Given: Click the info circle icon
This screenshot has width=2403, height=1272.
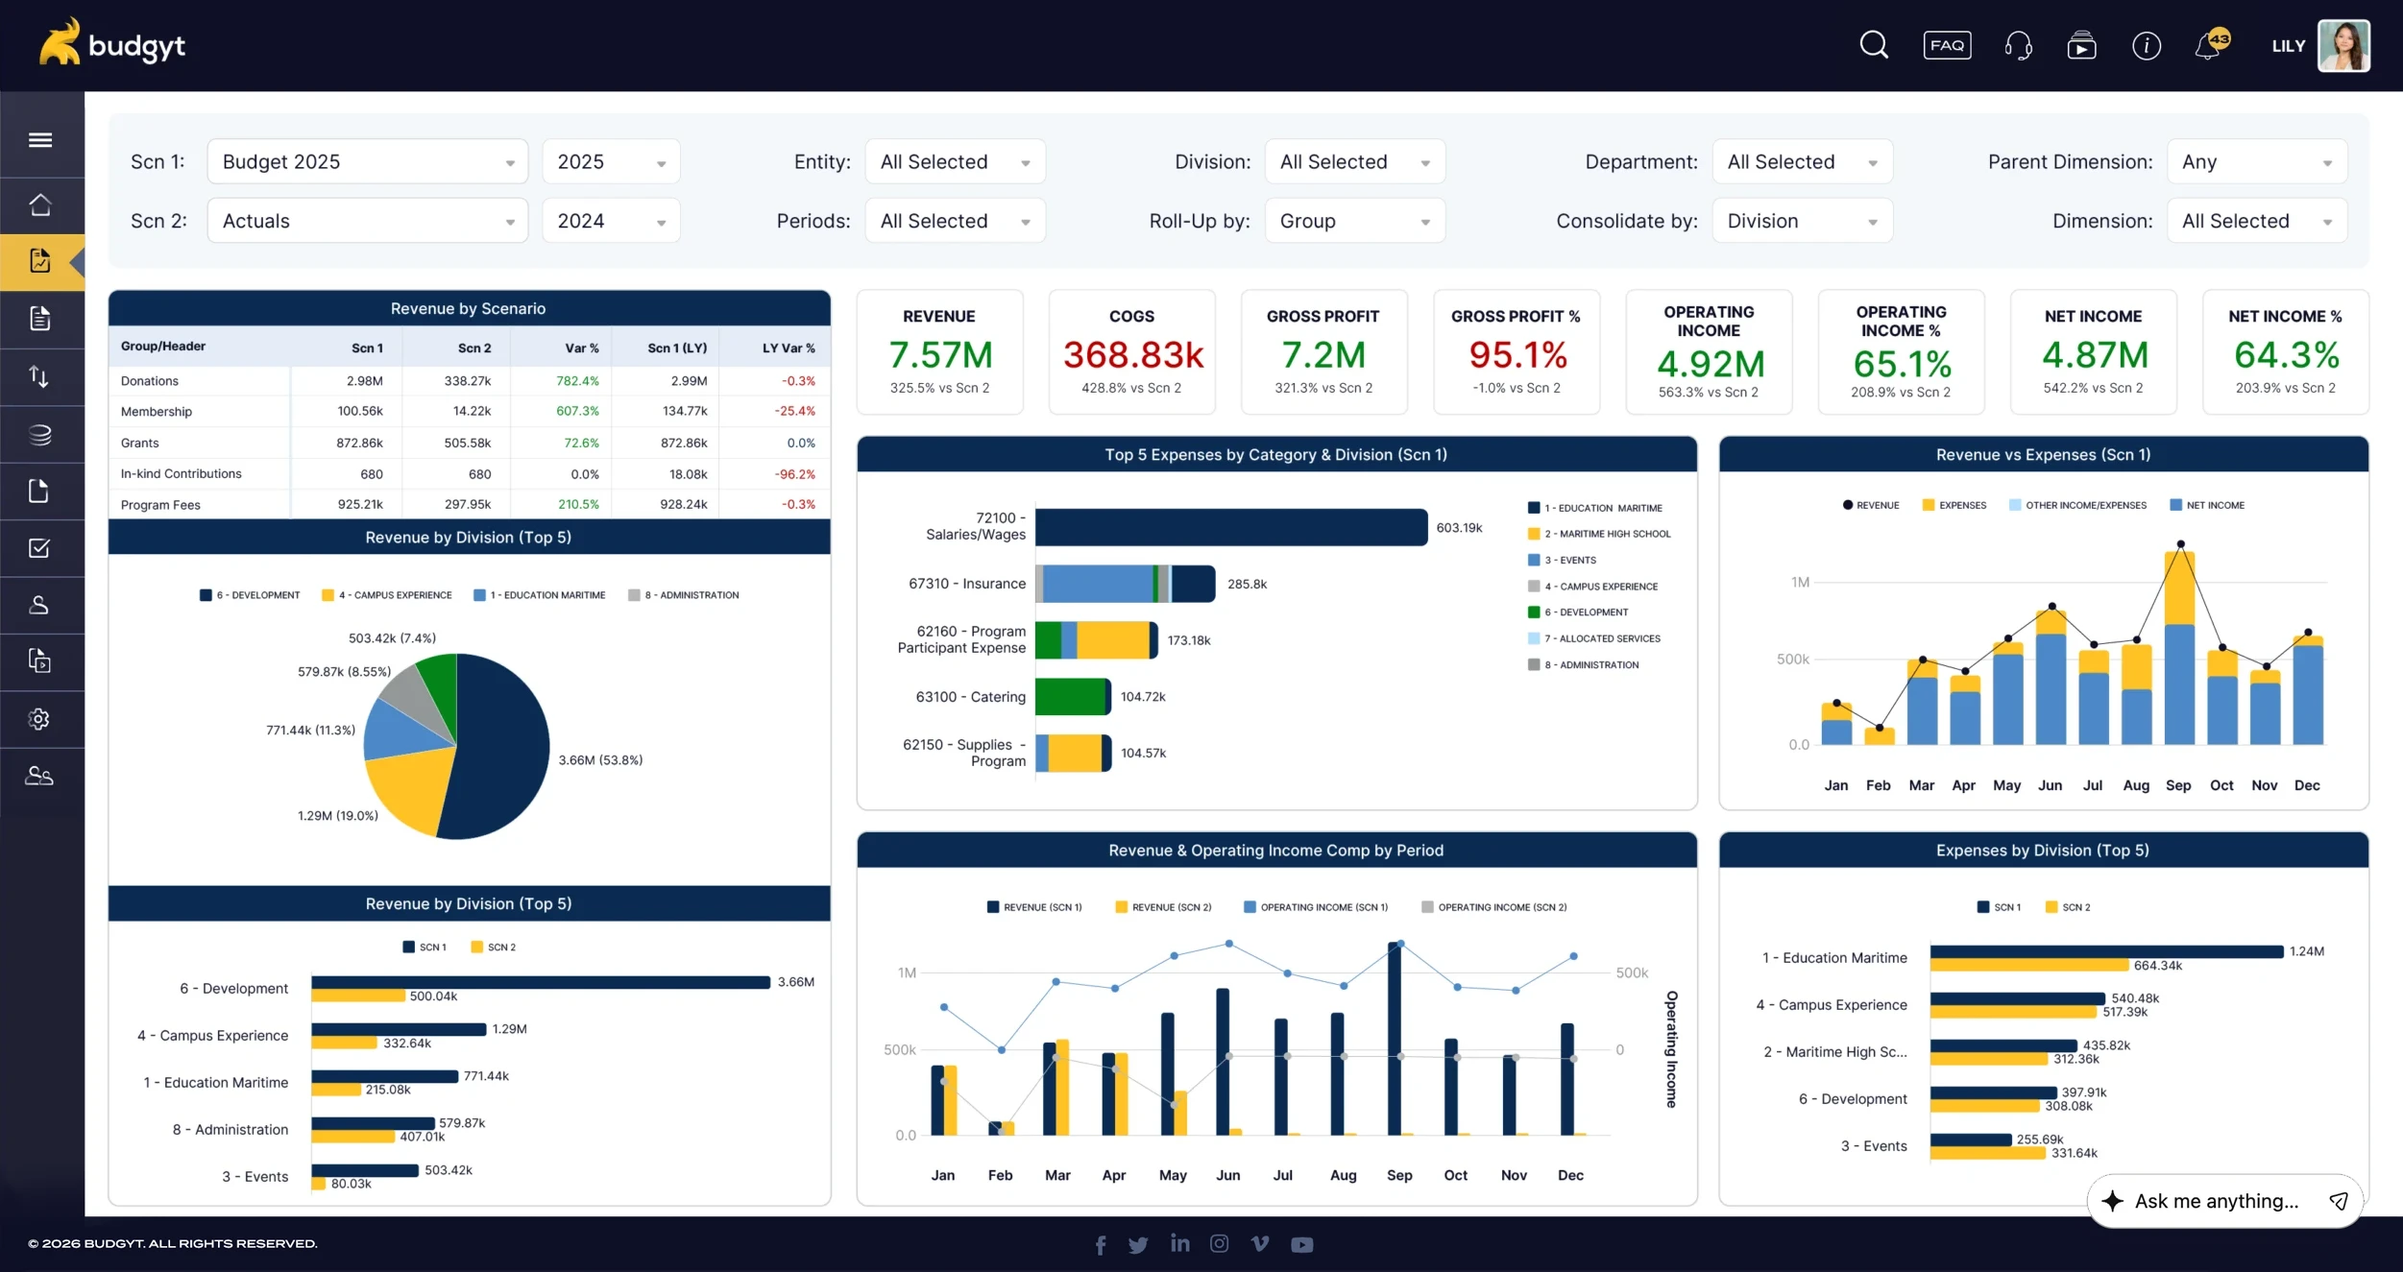Looking at the screenshot, I should [x=2146, y=45].
